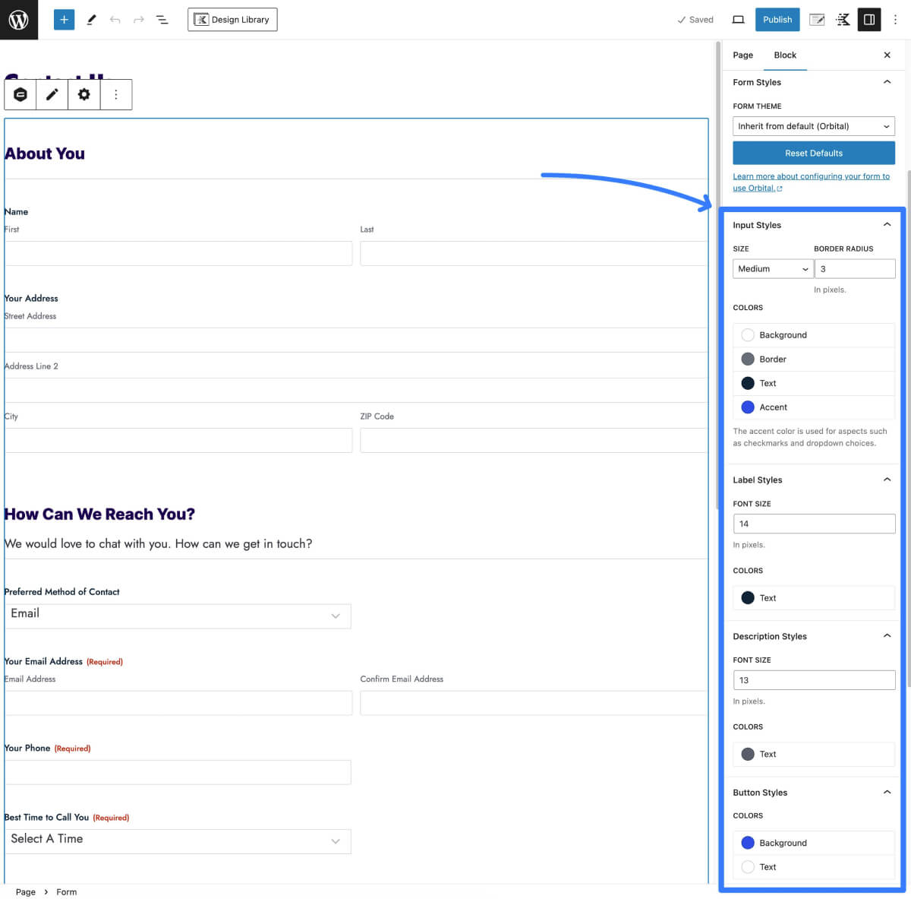911x899 pixels.
Task: Open the Document Overview list view
Action: (162, 20)
